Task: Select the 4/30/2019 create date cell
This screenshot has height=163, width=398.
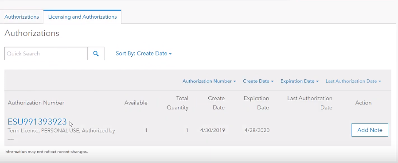Action: [x=212, y=130]
